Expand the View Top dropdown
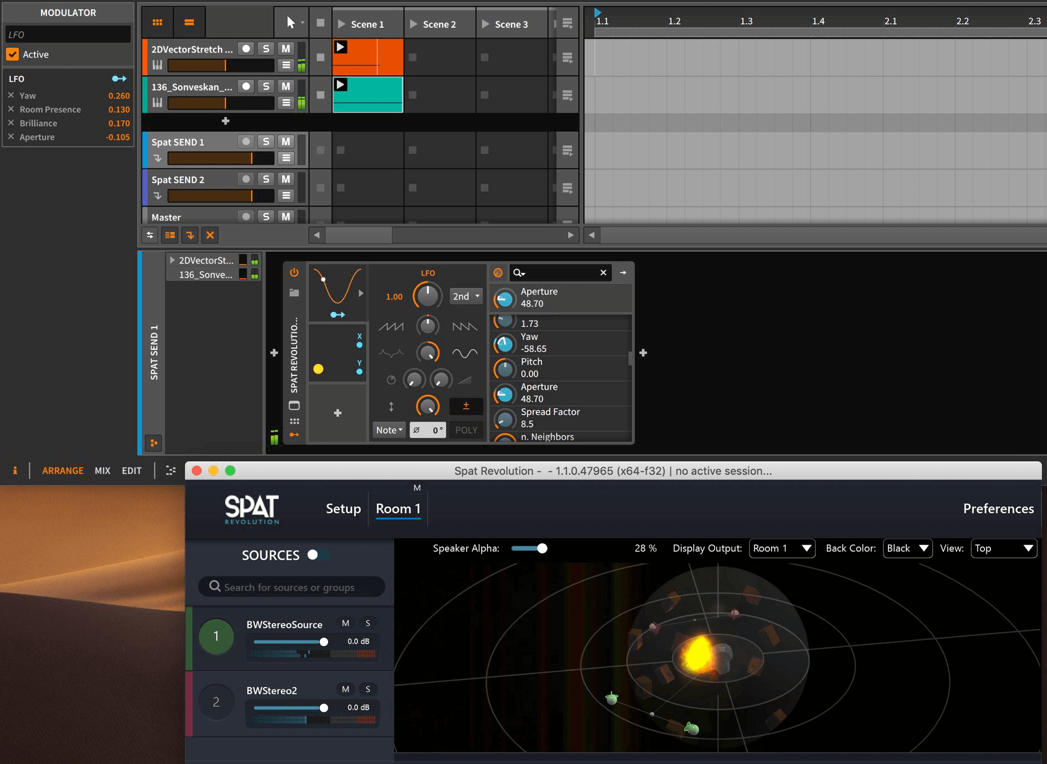Viewport: 1047px width, 764px height. [1003, 548]
